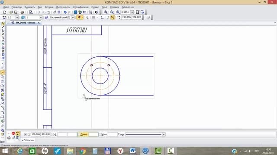Select the Rectangle tool in sidebar
277x155 pixels.
pos(3,117)
